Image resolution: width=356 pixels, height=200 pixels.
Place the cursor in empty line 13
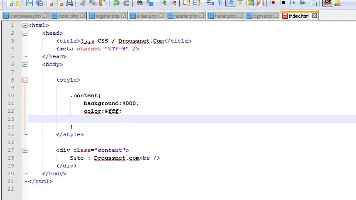[x=192, y=119]
